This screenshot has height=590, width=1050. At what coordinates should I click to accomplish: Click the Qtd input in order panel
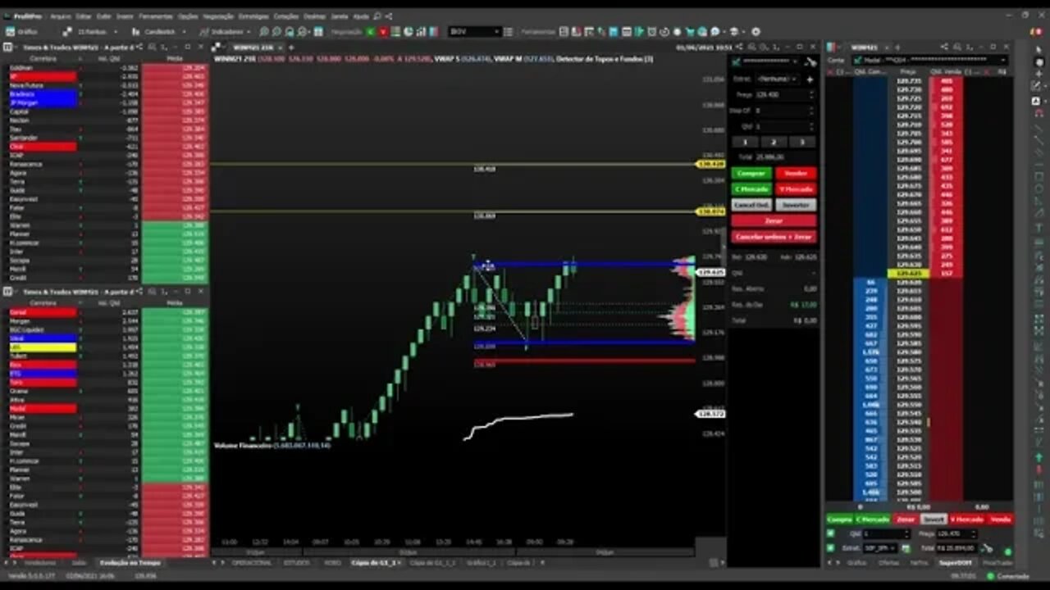tap(784, 126)
